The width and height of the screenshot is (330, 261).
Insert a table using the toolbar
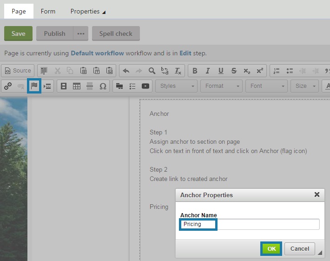point(77,86)
